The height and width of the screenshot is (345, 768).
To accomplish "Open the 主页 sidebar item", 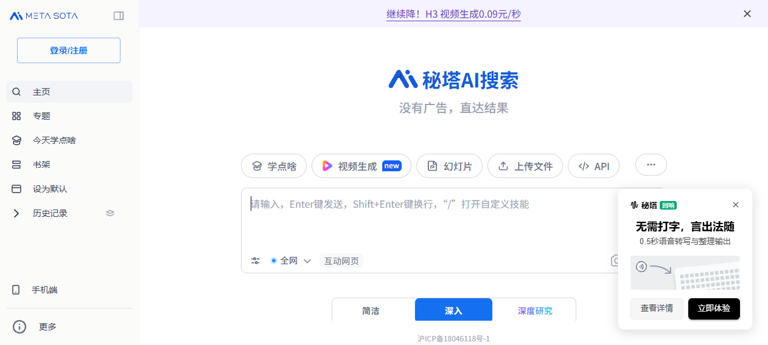I will click(69, 92).
